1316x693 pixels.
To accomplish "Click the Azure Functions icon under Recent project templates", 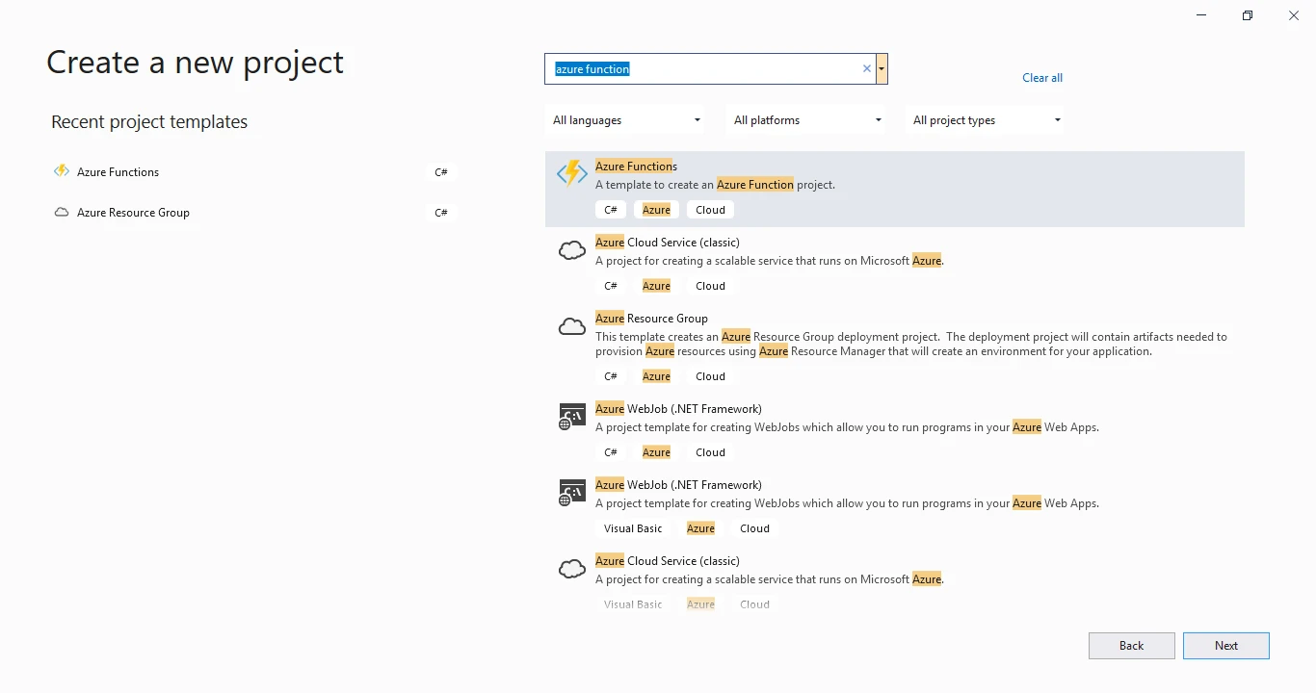I will coord(61,170).
